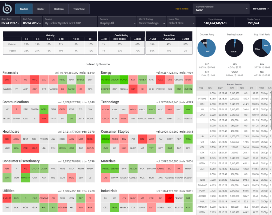Click the Trading Source pie chart

(x=234, y=48)
